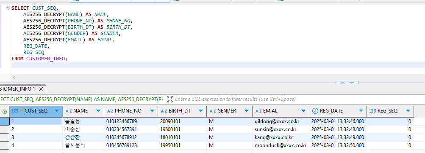This screenshot has height=153, width=425.
Task: Select birth date cell 19600101
Action: coord(182,129)
